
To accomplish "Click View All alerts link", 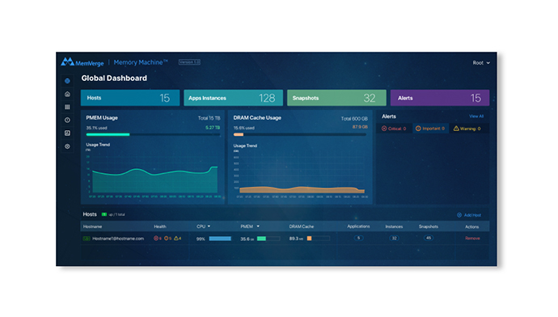I will pos(476,116).
